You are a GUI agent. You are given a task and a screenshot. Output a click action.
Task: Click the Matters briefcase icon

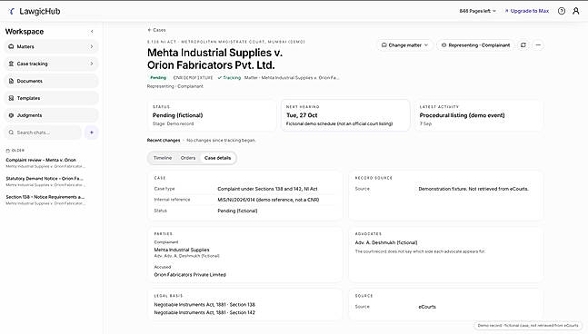(11, 46)
